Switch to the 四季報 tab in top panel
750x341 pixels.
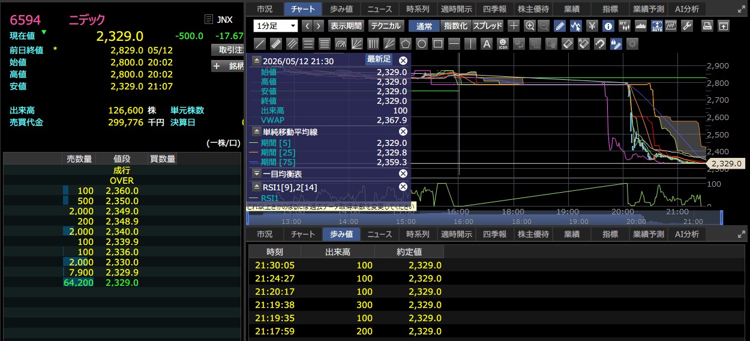coord(494,9)
